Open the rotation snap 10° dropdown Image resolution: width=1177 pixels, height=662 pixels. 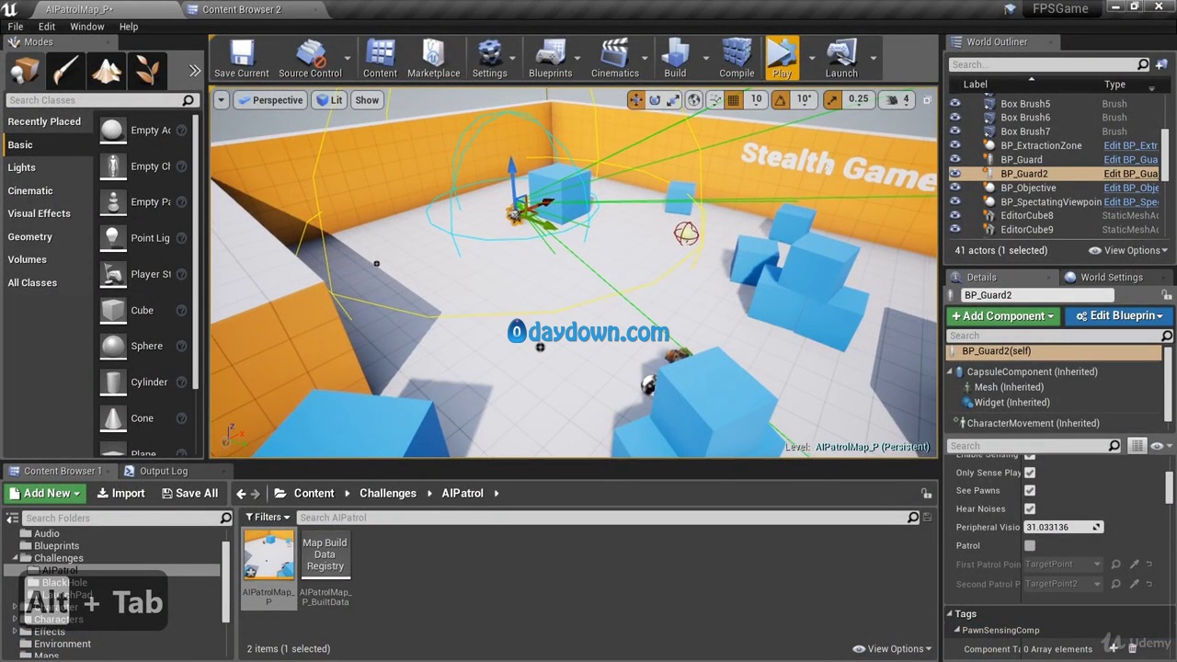[x=805, y=99]
